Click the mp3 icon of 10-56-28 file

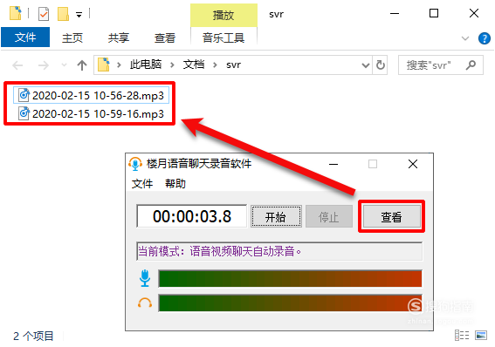point(24,95)
